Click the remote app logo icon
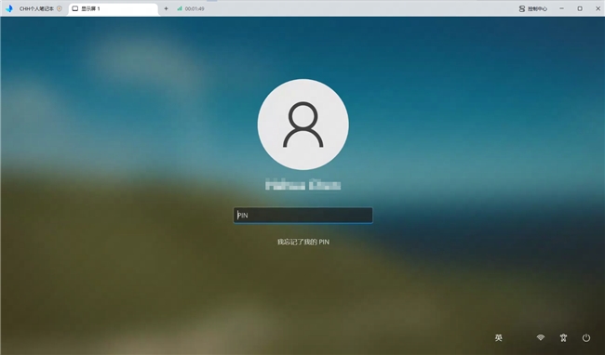This screenshot has height=355, width=605. pyautogui.click(x=9, y=8)
